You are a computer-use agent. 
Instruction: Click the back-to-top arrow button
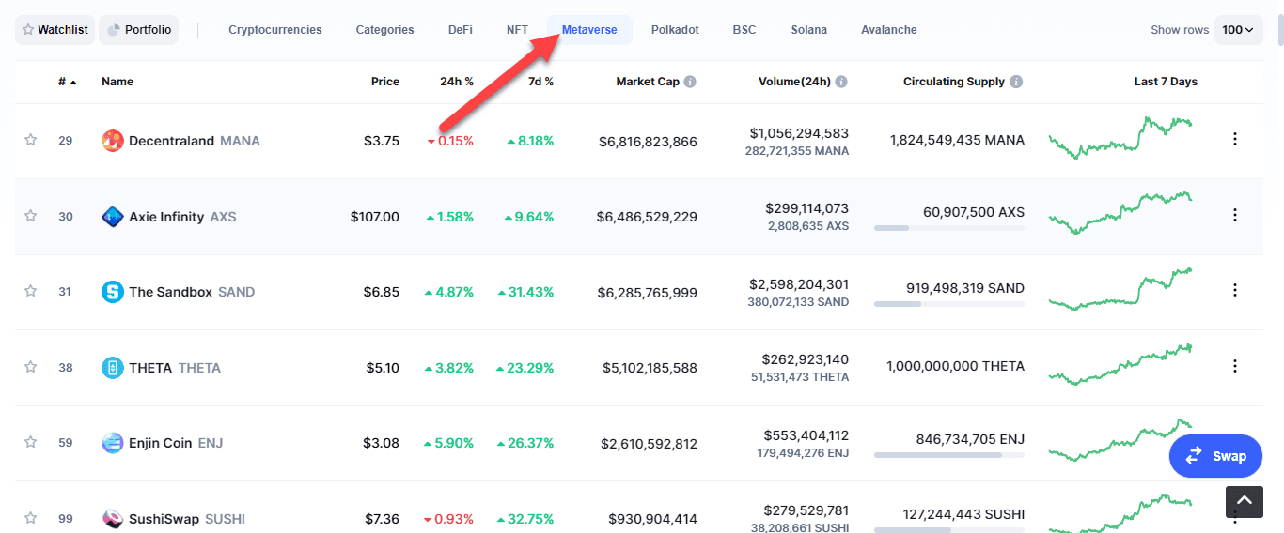(x=1245, y=502)
